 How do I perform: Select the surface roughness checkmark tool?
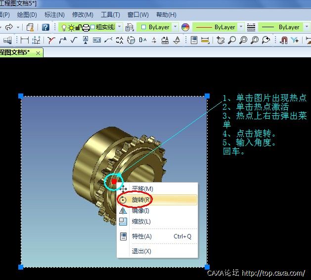(x=74, y=40)
